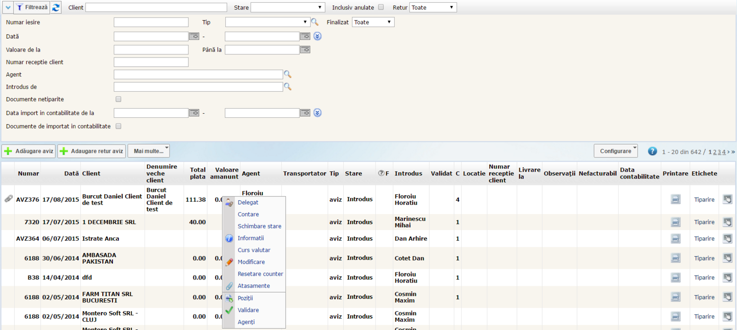
Task: Click the labels icon on 7320 row
Action: 727,222
